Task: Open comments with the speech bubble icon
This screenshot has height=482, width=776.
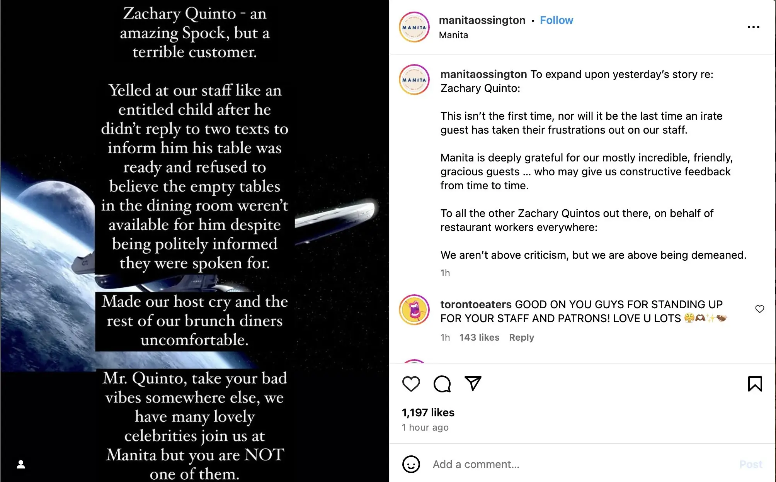Action: tap(442, 384)
